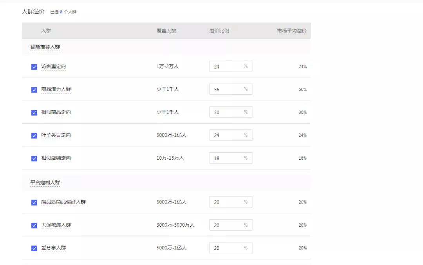Edit premium ratio field for 访客重定向

coord(231,66)
